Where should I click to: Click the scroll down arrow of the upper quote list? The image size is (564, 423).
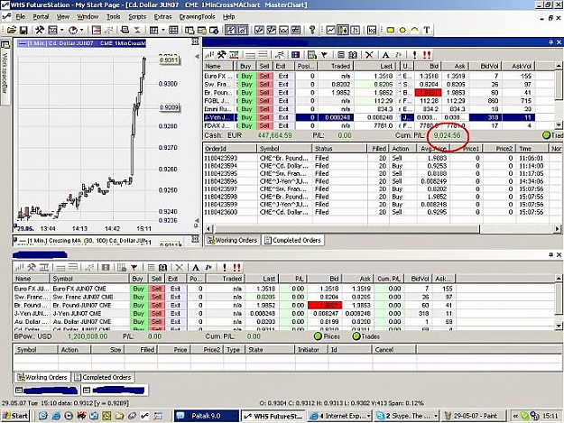coord(559,124)
